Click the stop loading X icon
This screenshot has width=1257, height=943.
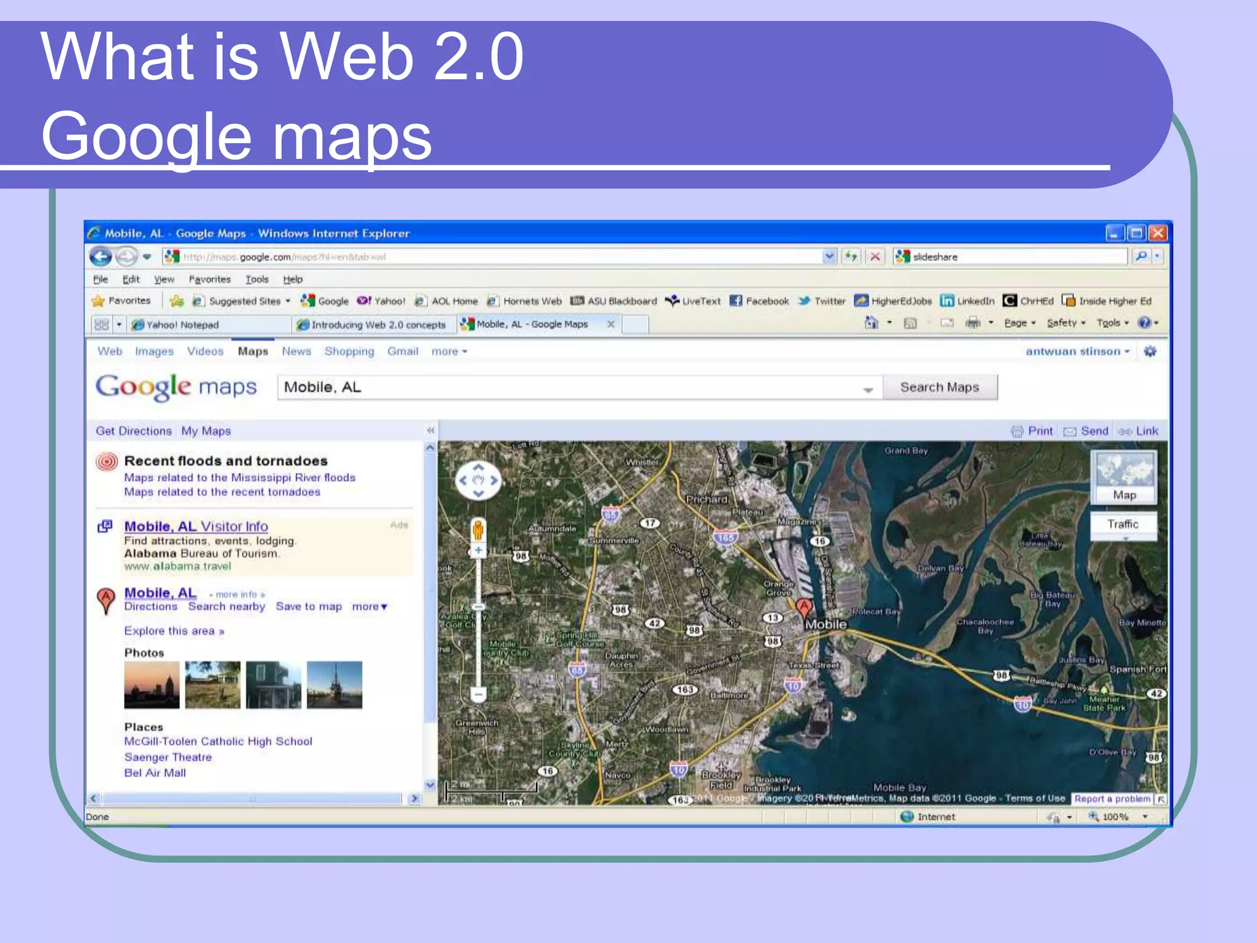[x=875, y=257]
